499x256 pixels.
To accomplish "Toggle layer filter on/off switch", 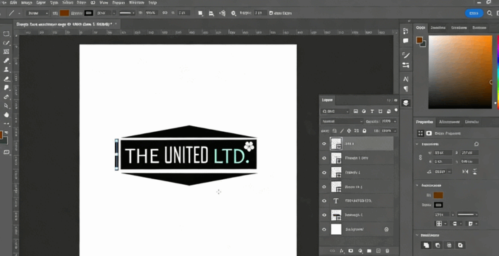I will 396,110.
